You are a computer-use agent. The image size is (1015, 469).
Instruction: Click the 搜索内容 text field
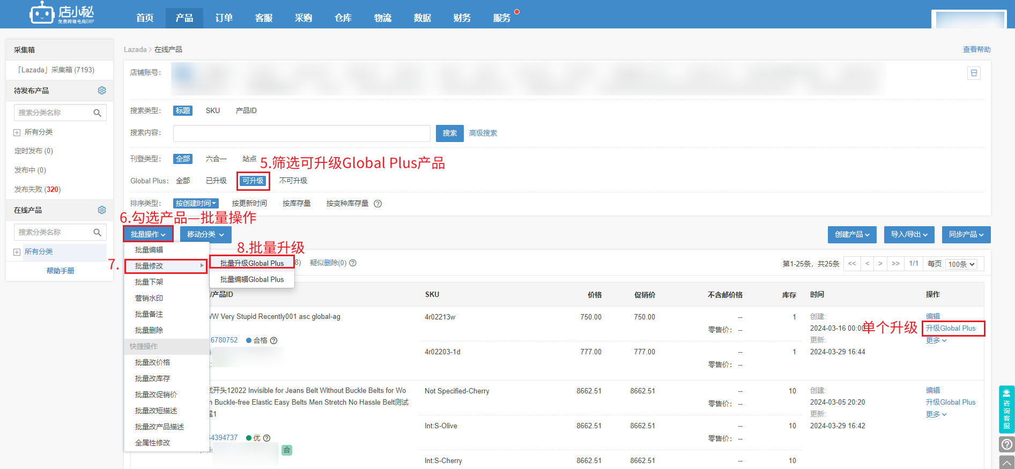[302, 133]
